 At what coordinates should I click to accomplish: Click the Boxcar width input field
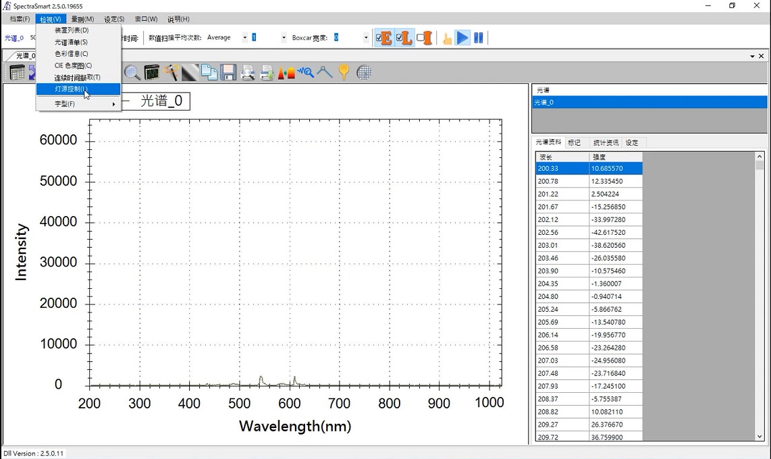point(347,37)
